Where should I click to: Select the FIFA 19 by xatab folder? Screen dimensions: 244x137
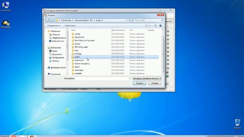pos(81,47)
